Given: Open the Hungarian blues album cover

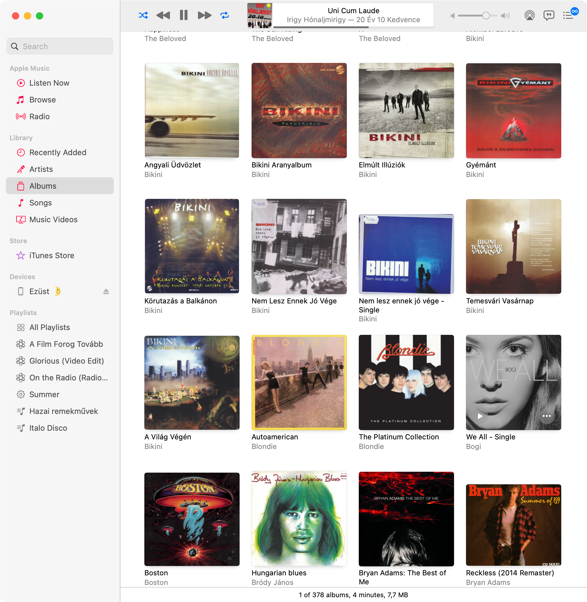Looking at the screenshot, I should pos(299,518).
